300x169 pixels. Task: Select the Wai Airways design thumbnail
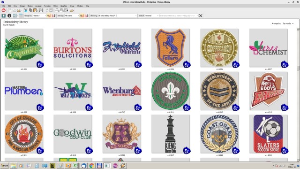[73, 91]
